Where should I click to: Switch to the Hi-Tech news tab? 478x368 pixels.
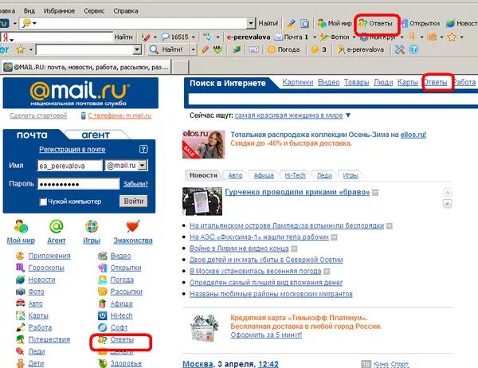tap(295, 175)
